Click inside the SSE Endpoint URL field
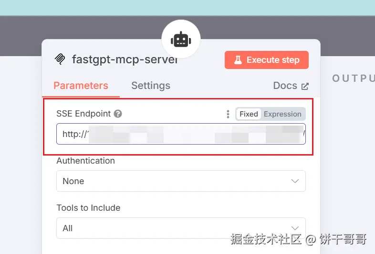The width and height of the screenshot is (375, 254). (181, 134)
